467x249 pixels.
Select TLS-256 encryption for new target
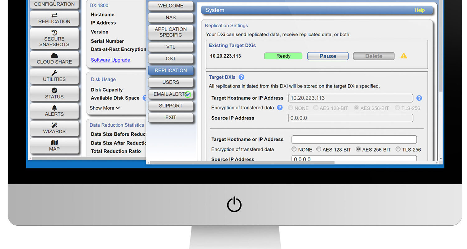coord(398,149)
